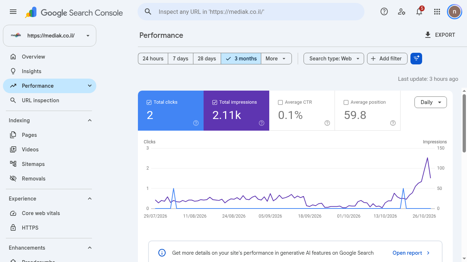This screenshot has height=262, width=467.
Task: Enable the Average CTR checkbox
Action: coord(280,102)
